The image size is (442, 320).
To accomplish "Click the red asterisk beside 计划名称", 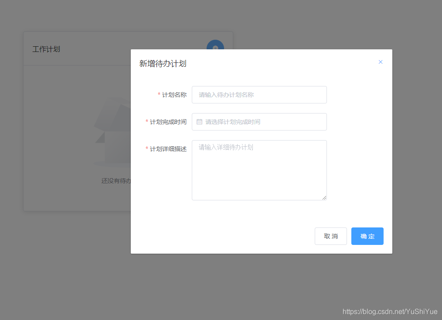I will click(159, 95).
